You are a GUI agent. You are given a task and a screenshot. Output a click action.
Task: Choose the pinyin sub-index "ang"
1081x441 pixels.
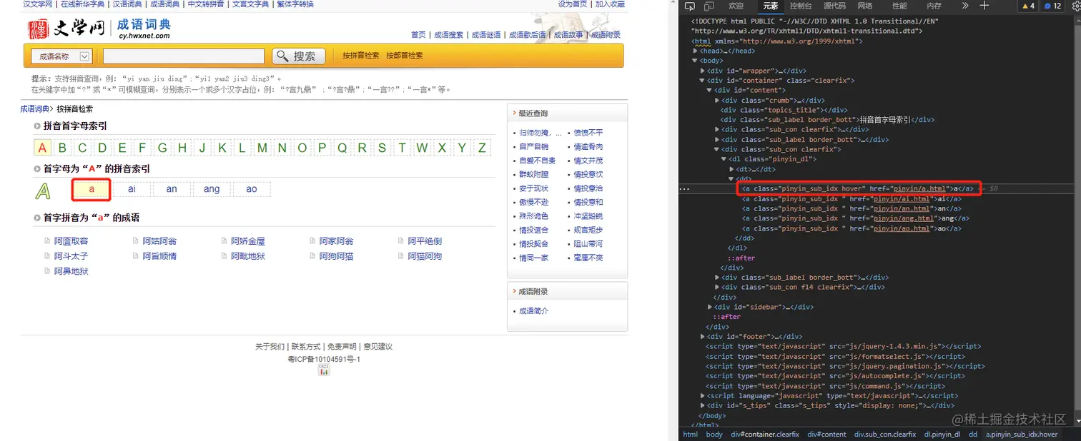(212, 189)
